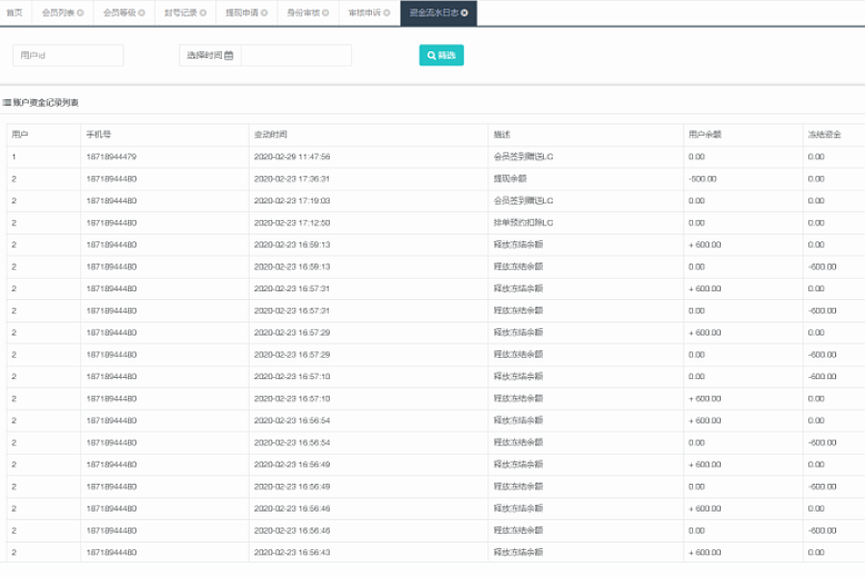
Task: Click the 用户余额 column header
Action: (705, 135)
